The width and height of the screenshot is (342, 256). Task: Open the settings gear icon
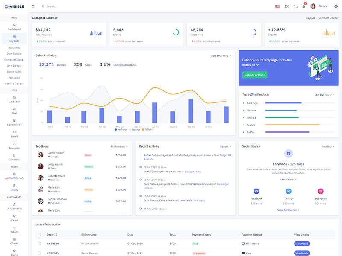[336, 6]
